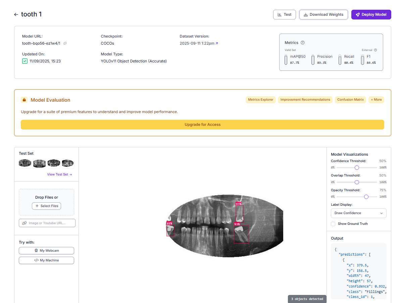Click the upper 93% detection label
Screen dimensions: 403x303
pyautogui.click(x=238, y=204)
